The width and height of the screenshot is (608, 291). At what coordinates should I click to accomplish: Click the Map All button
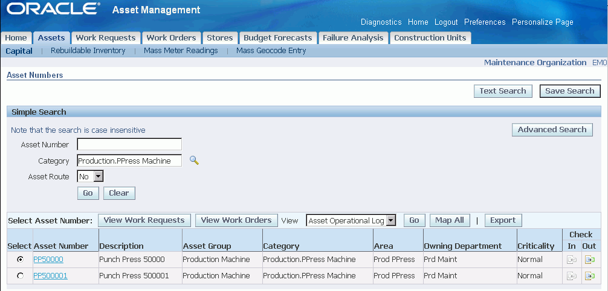[450, 220]
